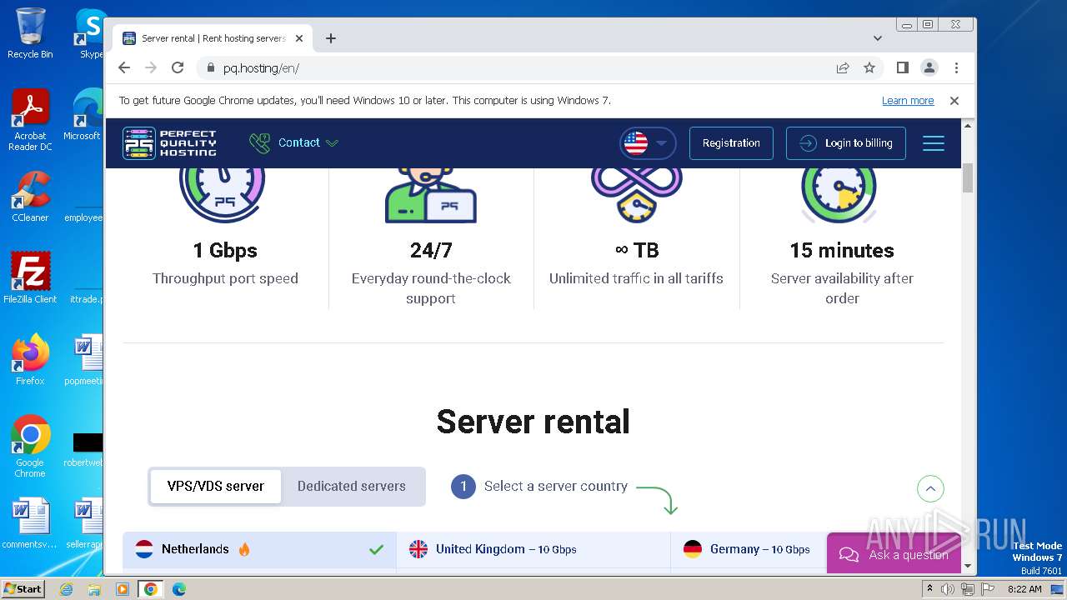
Task: Click the unlimited traffic infinity icon
Action: (x=636, y=195)
